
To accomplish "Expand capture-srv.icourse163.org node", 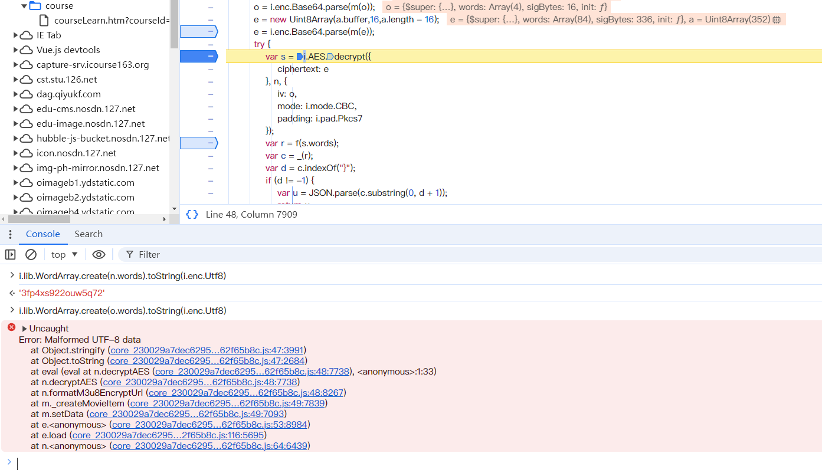I will coord(16,65).
